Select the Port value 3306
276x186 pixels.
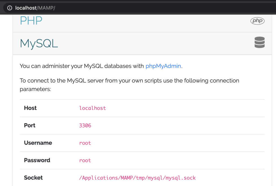pyautogui.click(x=85, y=125)
